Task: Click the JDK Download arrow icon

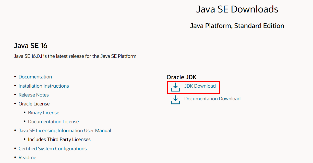Action: click(175, 87)
